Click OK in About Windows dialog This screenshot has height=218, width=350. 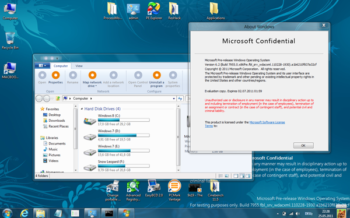pos(303,146)
